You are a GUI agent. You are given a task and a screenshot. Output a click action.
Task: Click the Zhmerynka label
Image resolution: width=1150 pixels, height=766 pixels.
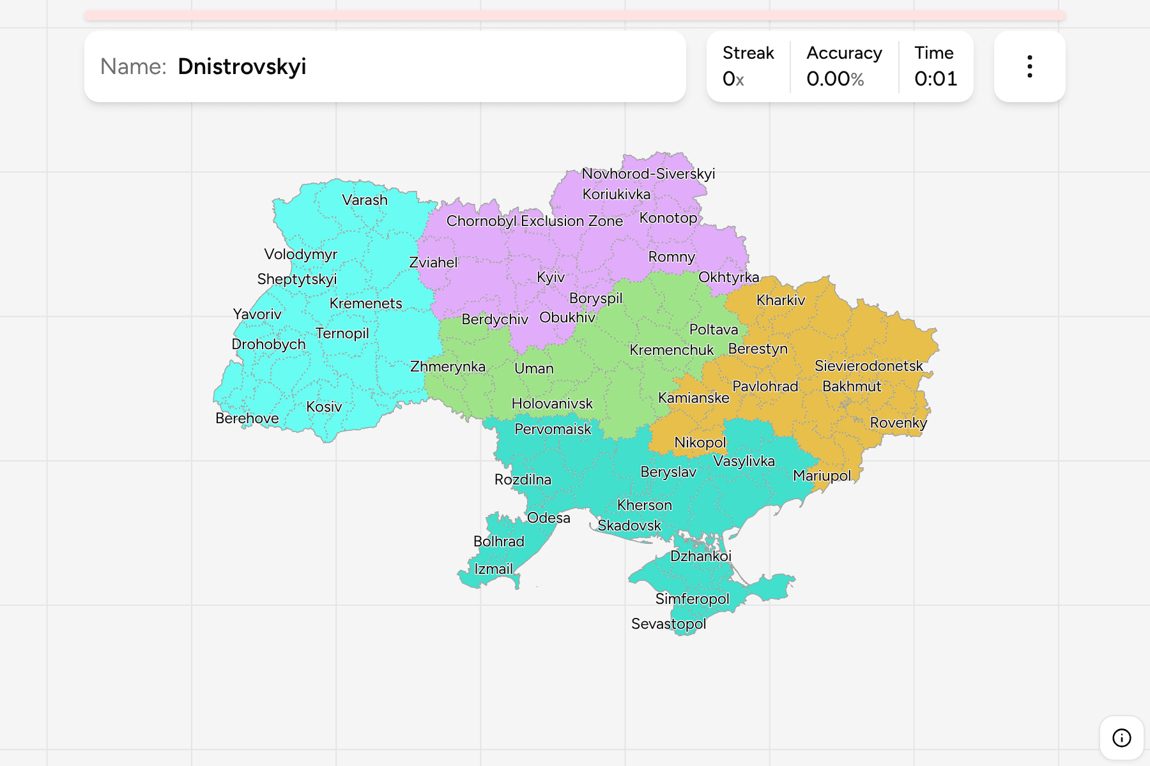coord(448,366)
